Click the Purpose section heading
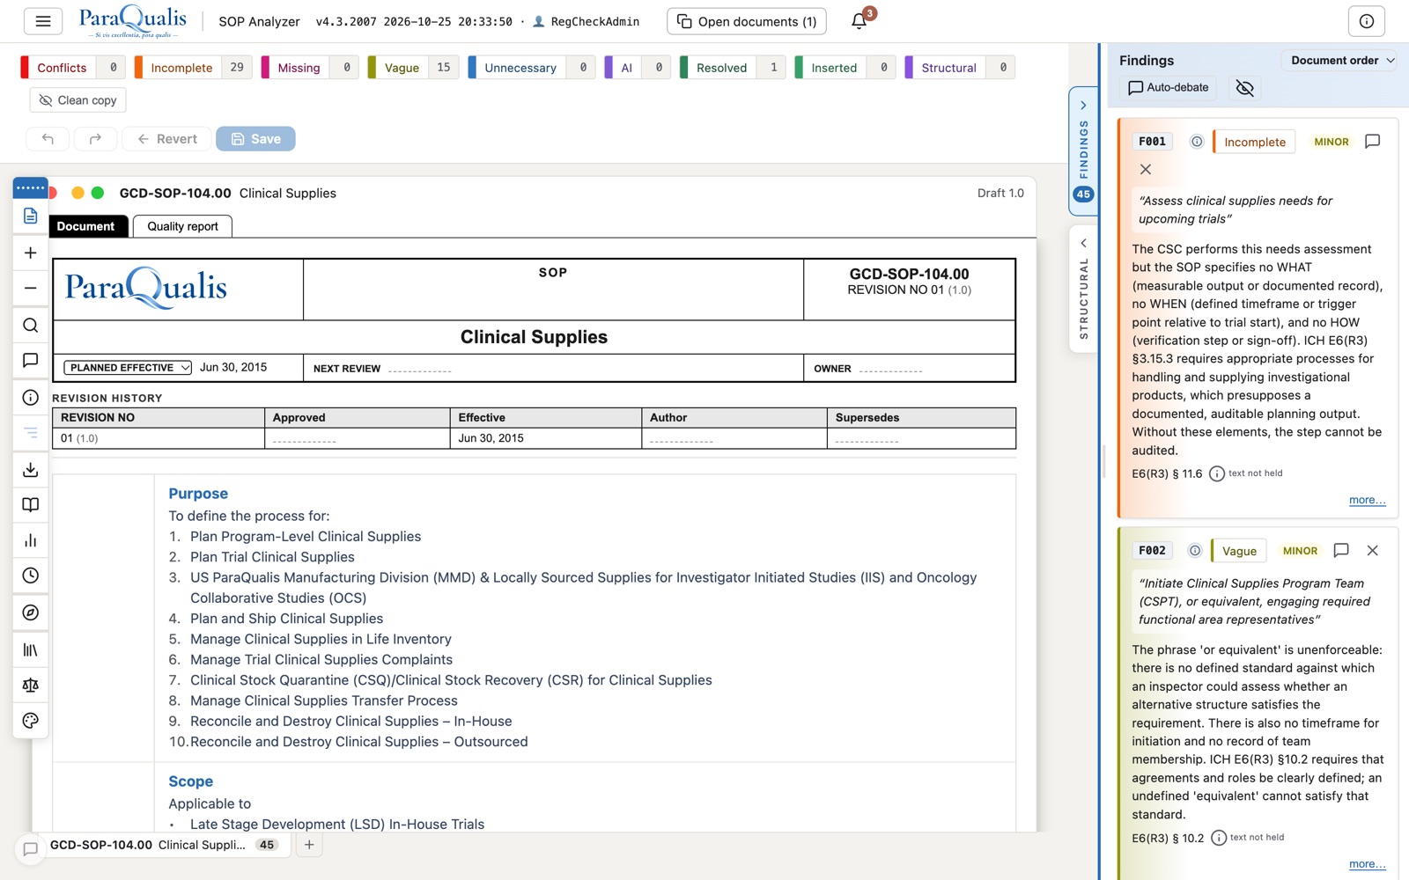 198,494
